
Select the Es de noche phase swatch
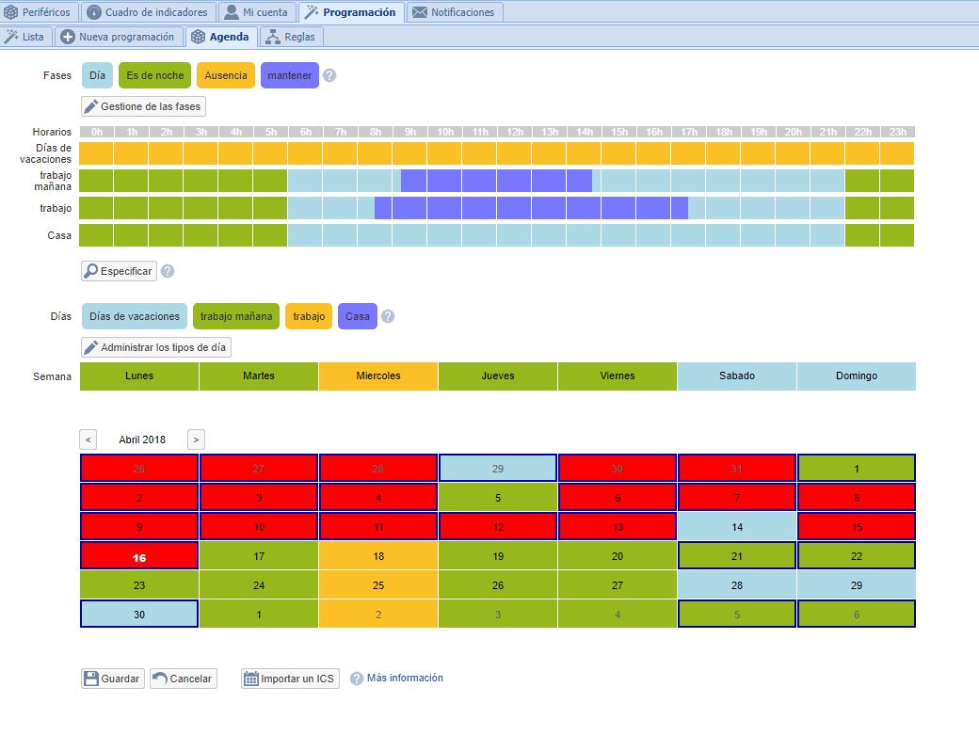[154, 75]
